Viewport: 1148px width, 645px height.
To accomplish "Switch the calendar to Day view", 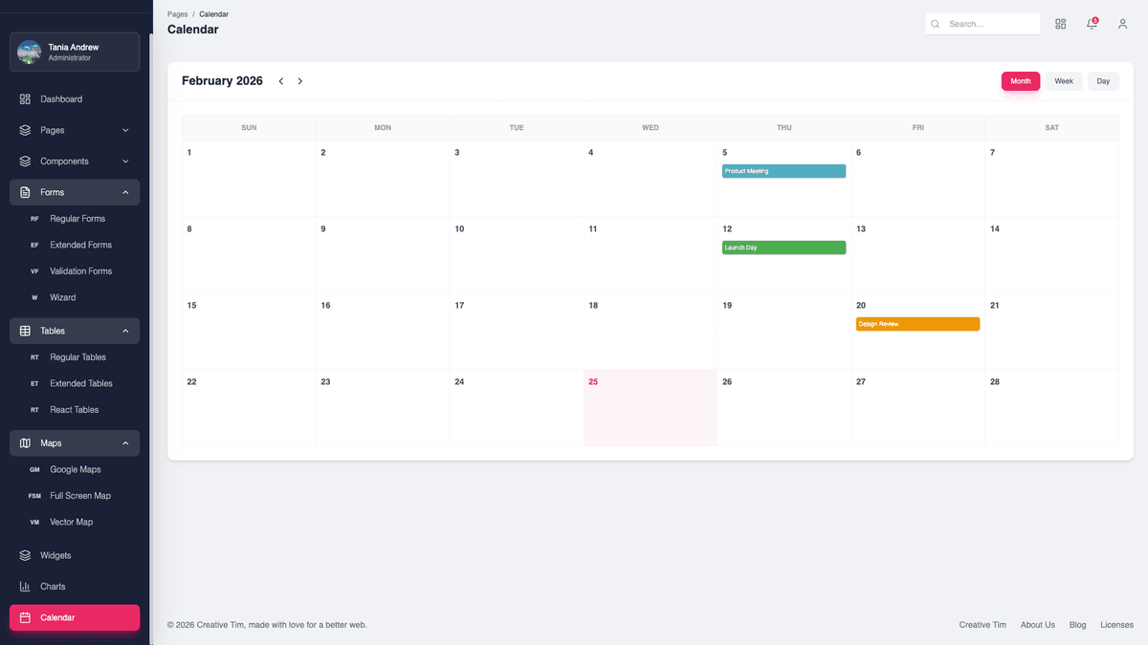I will coord(1102,81).
